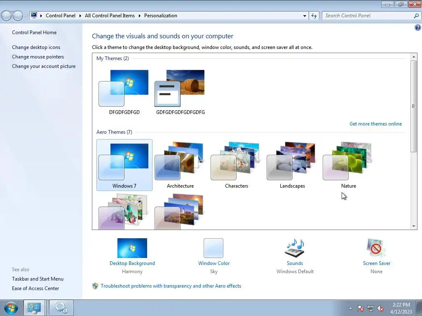Click the Window Color link text
Viewport: 422px width, 316px height.
[214, 263]
